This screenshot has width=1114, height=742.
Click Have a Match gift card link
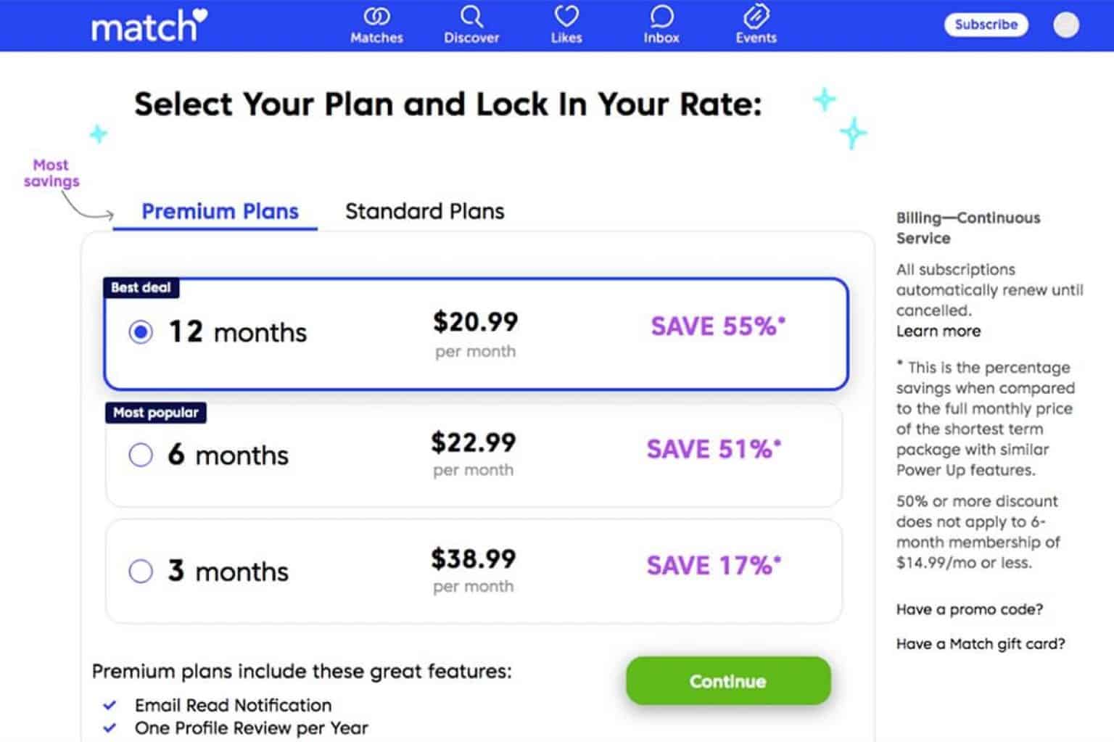(x=980, y=644)
